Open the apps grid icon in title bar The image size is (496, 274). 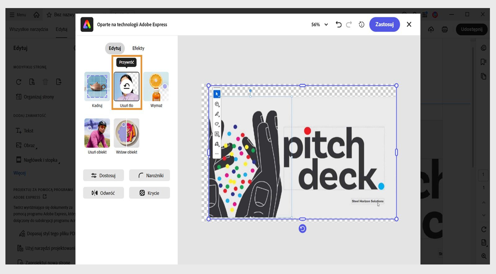pos(425,15)
